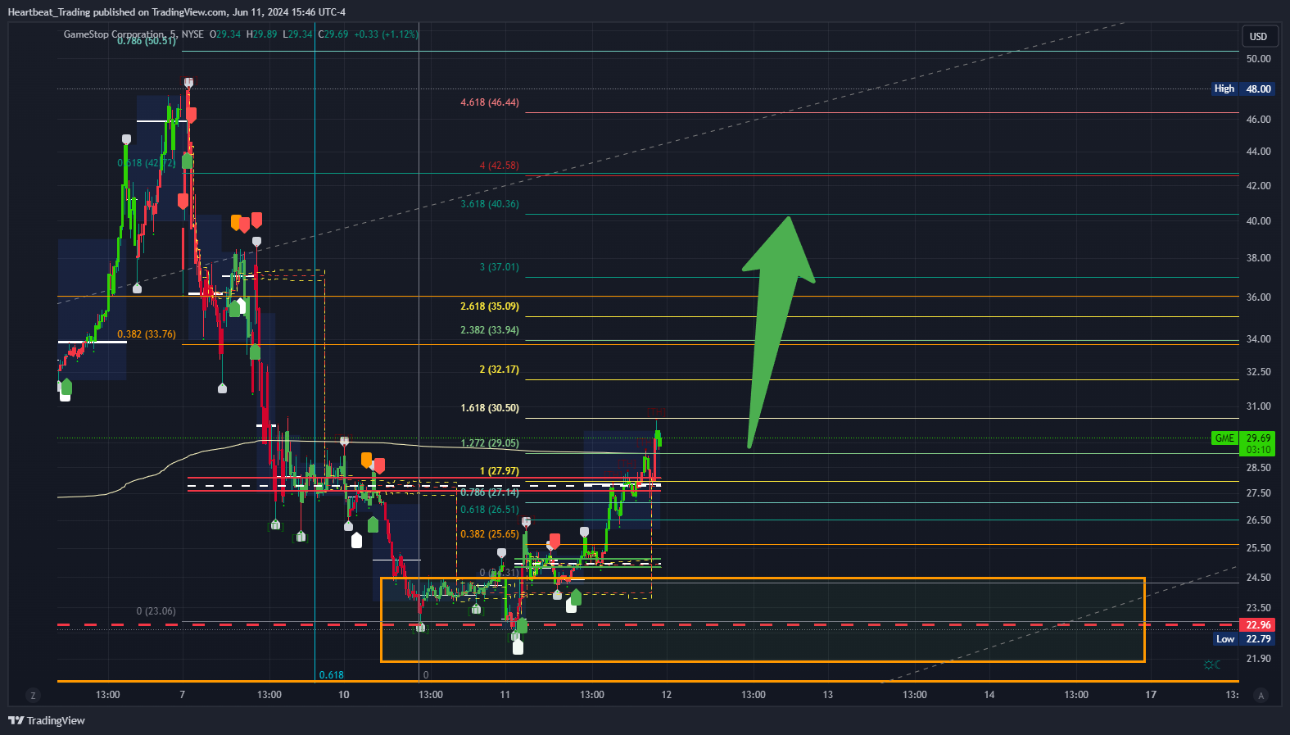Click date 14 on the time axis
1290x735 pixels.
pos(989,695)
